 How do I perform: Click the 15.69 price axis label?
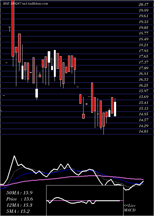[144, 97]
